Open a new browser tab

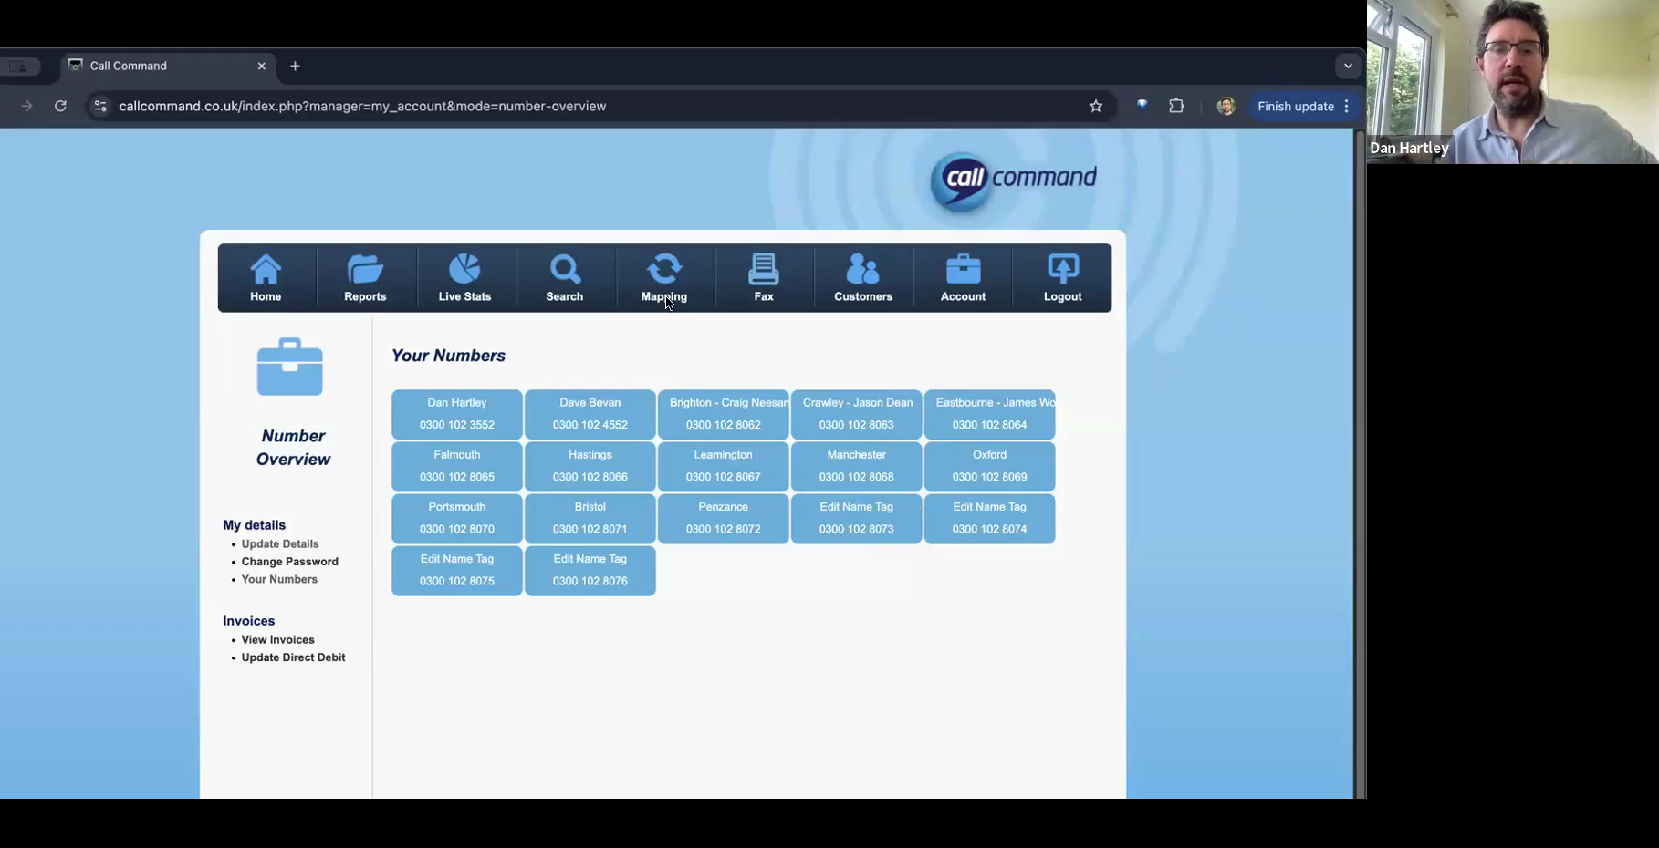(x=295, y=66)
